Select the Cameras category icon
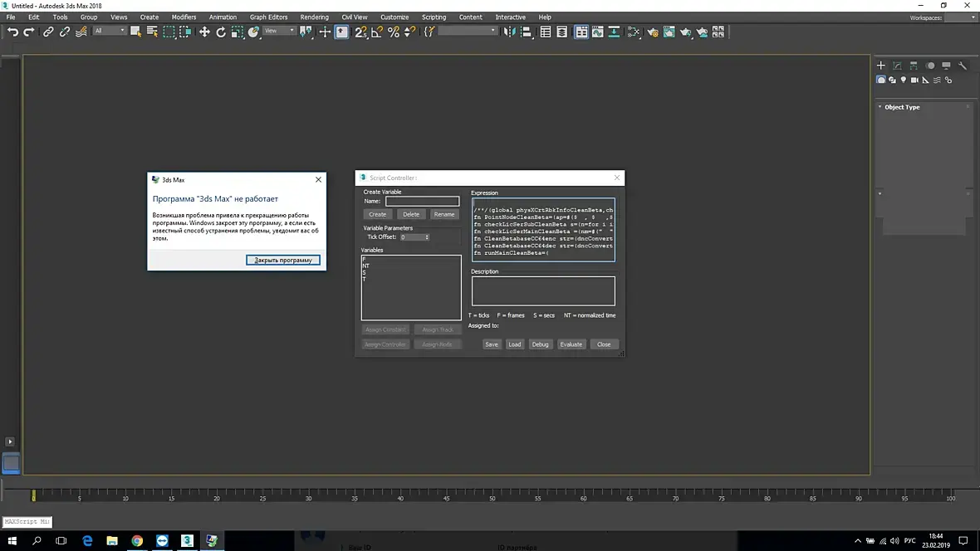The image size is (980, 551). 914,80
